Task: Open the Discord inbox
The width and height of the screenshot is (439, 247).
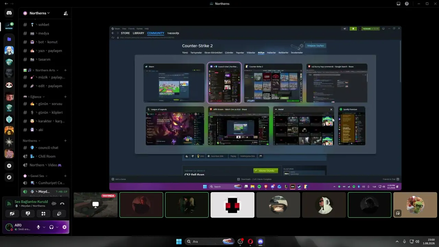Action: 399,4
